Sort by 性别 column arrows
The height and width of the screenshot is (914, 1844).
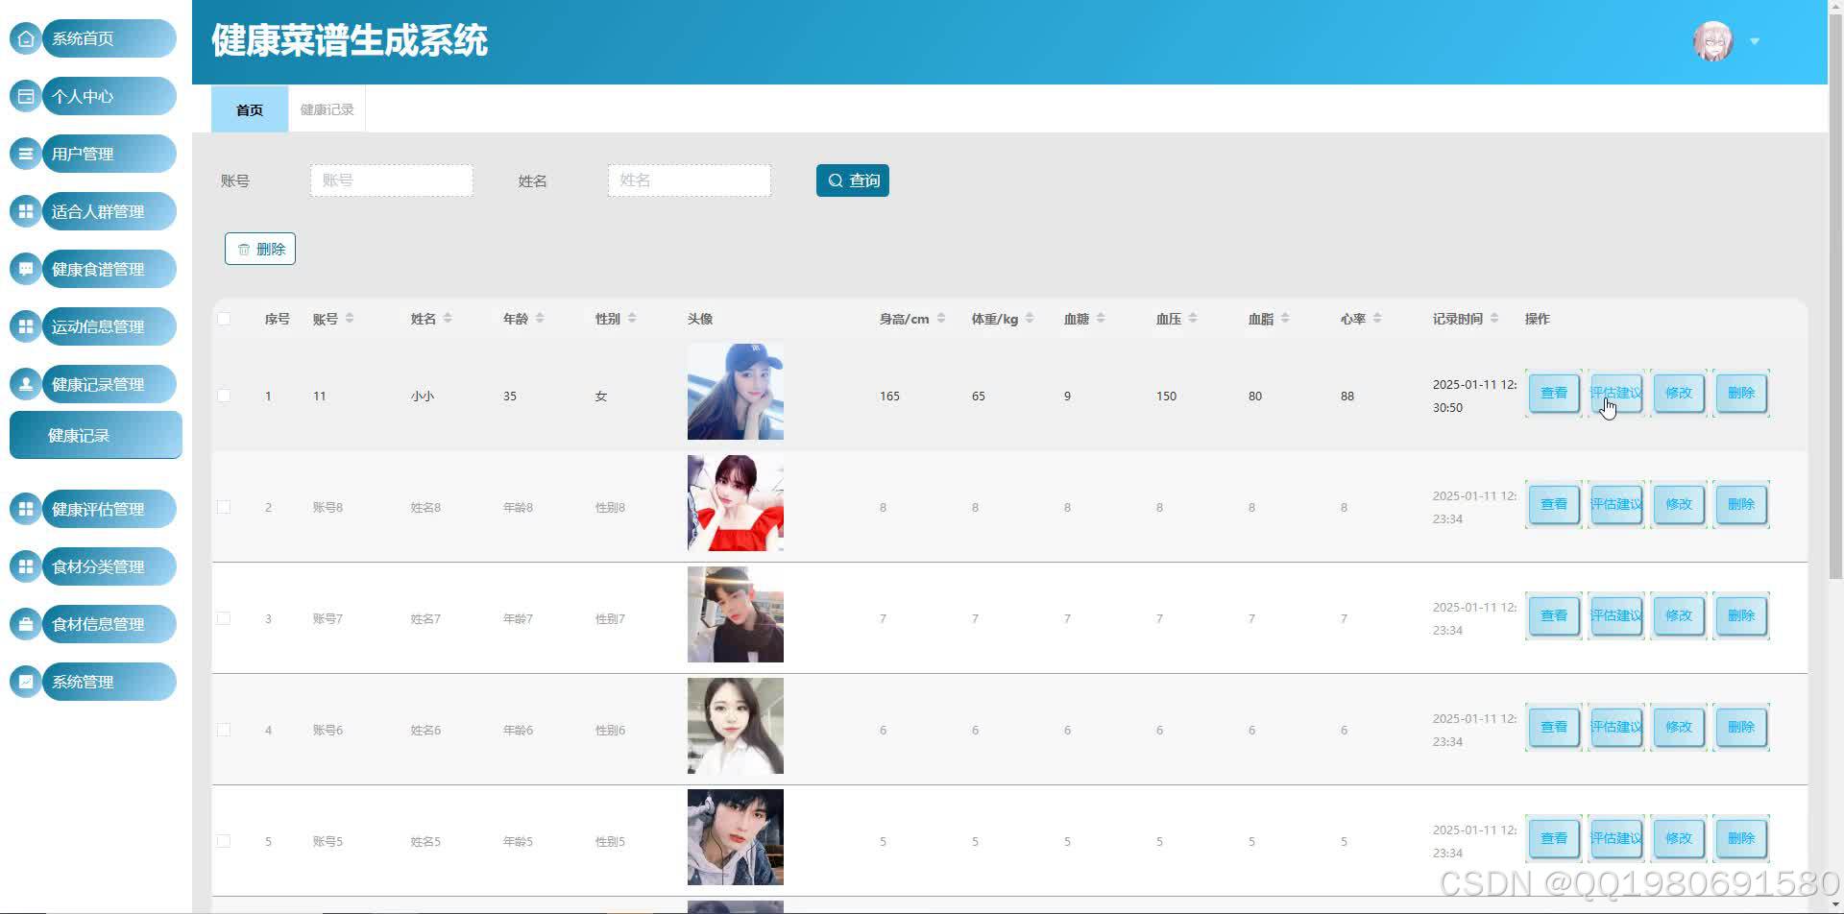632,318
